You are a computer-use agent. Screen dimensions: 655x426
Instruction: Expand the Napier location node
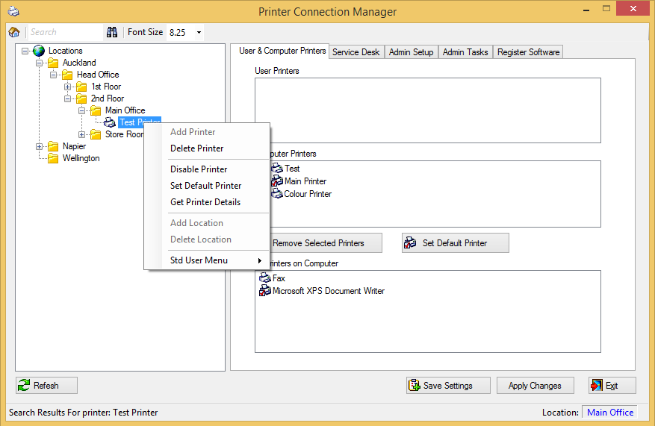coord(40,146)
